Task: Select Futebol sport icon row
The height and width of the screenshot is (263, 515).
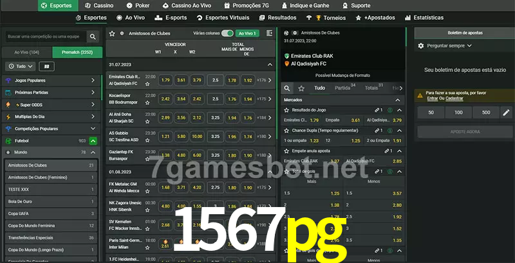Action: click(x=9, y=141)
